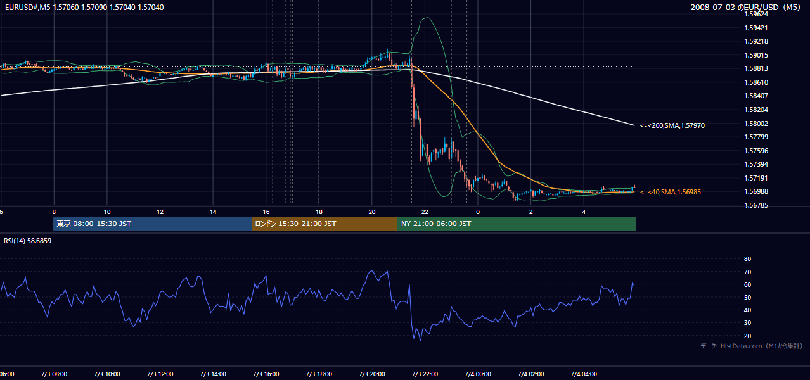The width and height of the screenshot is (810, 380).
Task: Click price axis label 1.58813
Action: [757, 68]
